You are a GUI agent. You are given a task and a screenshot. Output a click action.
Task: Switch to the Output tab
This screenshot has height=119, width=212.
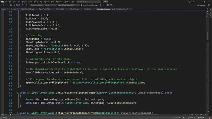point(3,9)
